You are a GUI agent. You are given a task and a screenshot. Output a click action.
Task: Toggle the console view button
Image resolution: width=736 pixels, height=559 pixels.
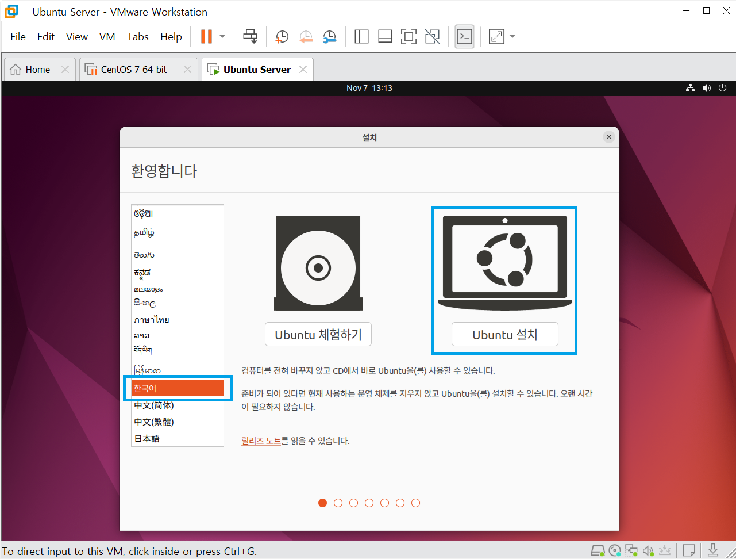tap(464, 37)
